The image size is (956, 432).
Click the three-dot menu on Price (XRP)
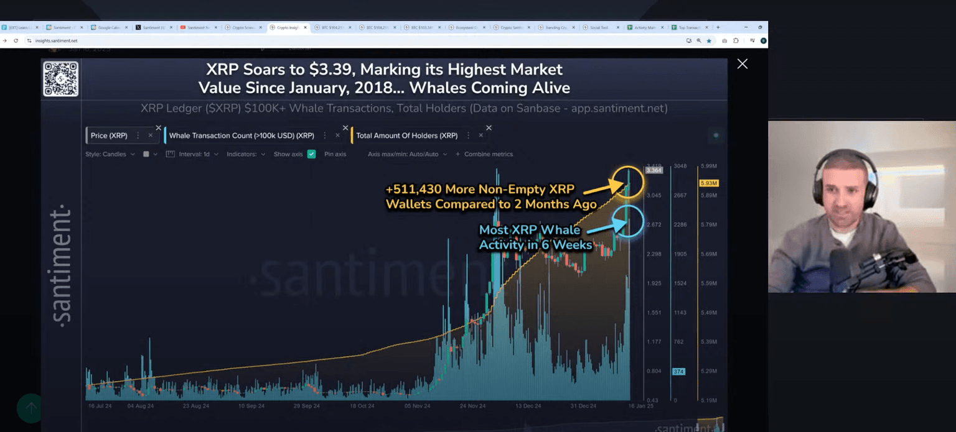point(138,136)
